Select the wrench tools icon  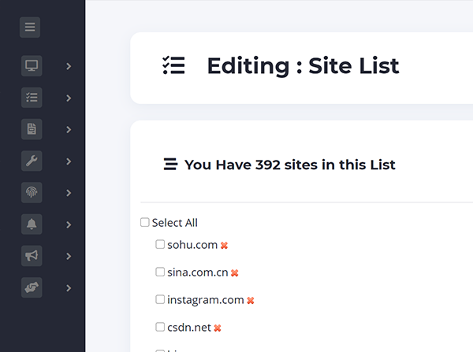[x=32, y=161]
